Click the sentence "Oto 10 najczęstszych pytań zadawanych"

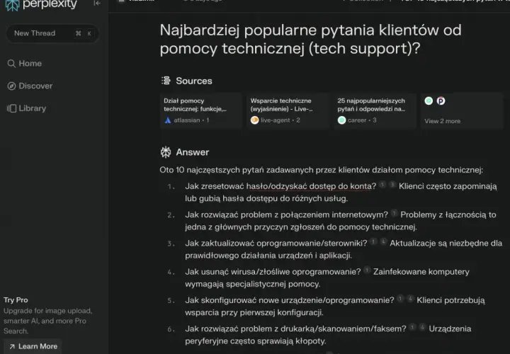(x=322, y=170)
